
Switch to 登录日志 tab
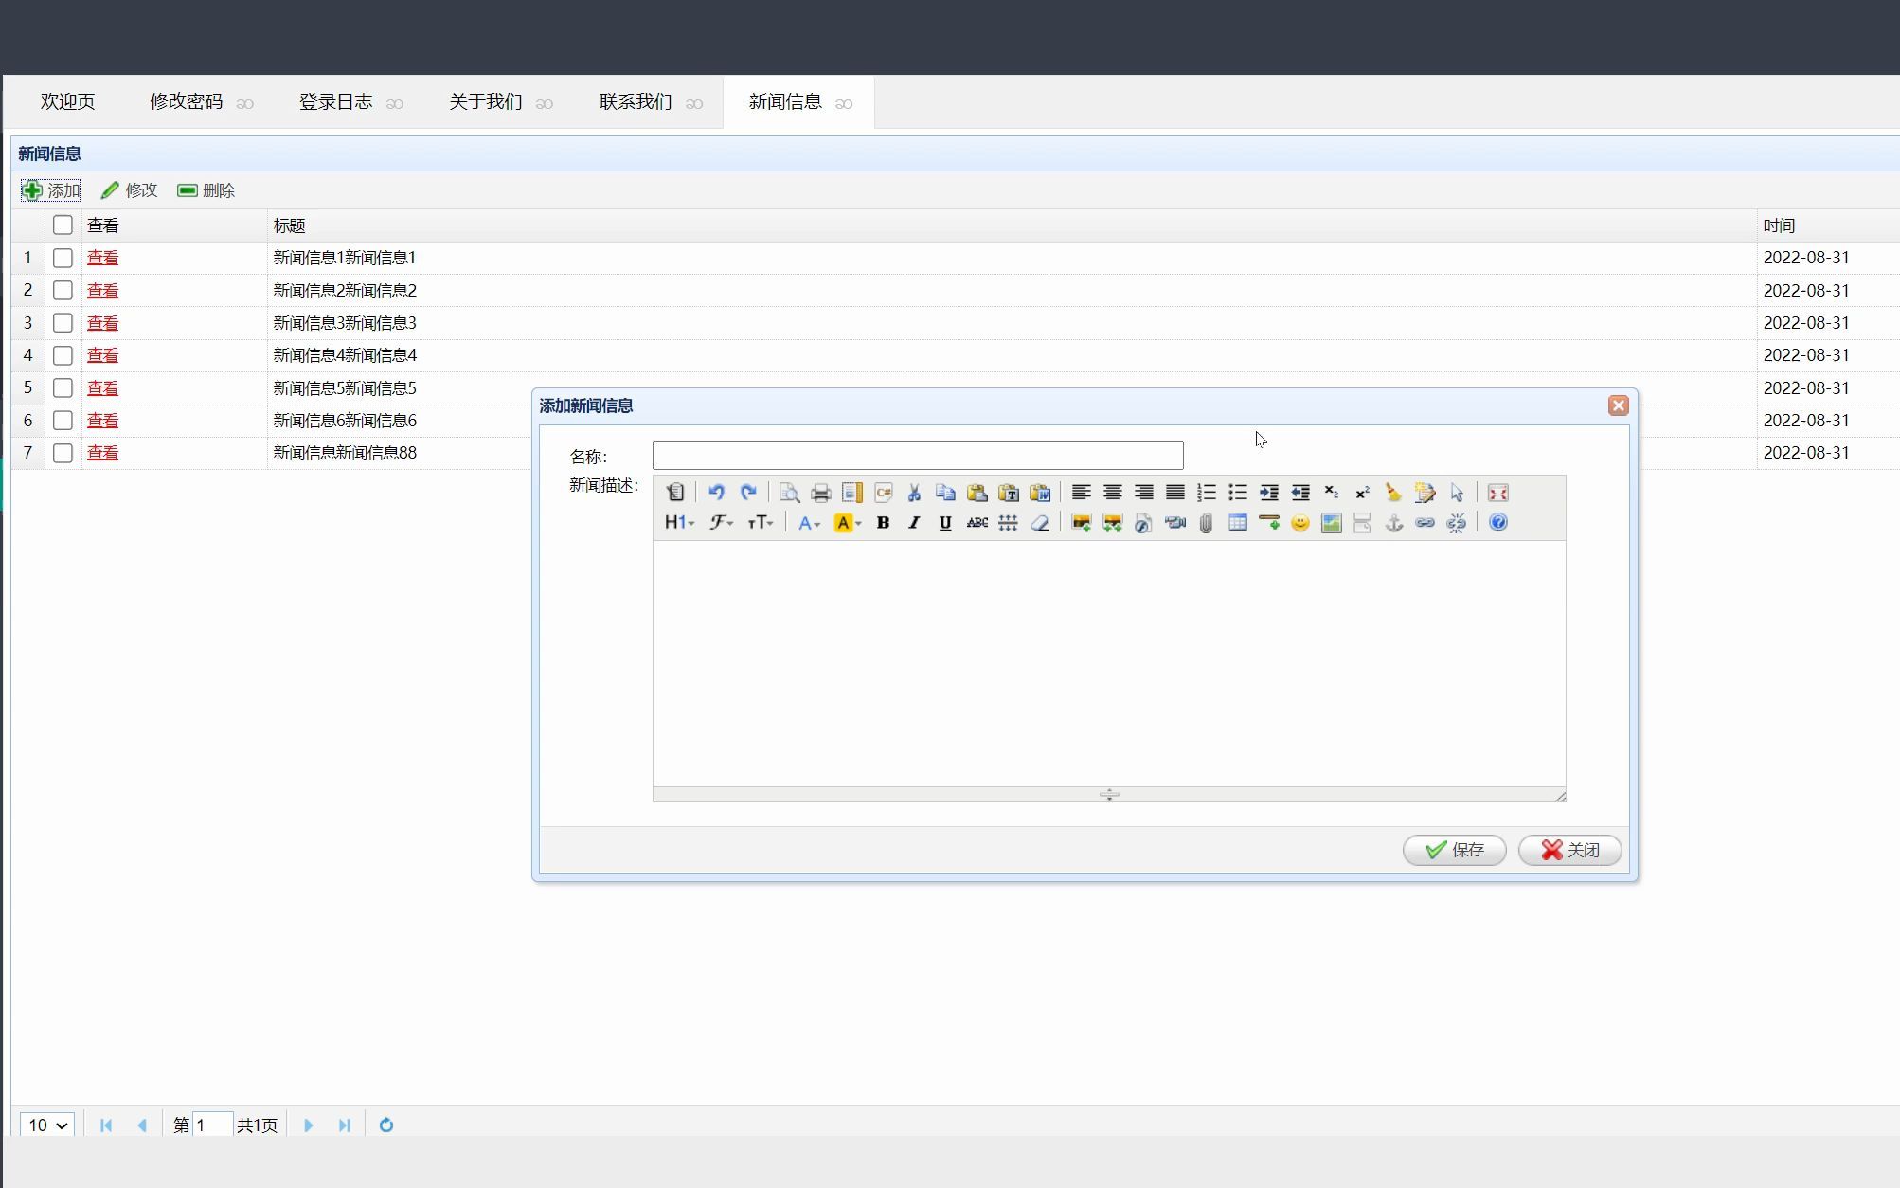pyautogui.click(x=336, y=101)
